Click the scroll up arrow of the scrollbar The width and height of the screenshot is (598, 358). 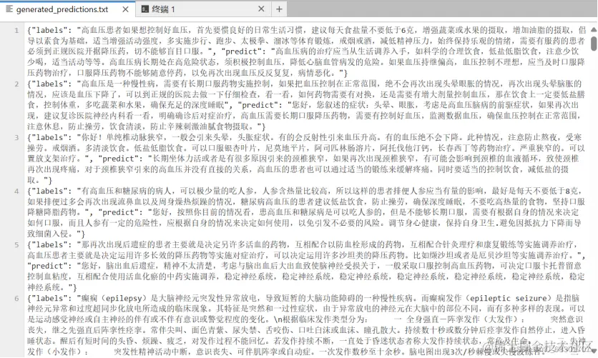tap(594, 29)
